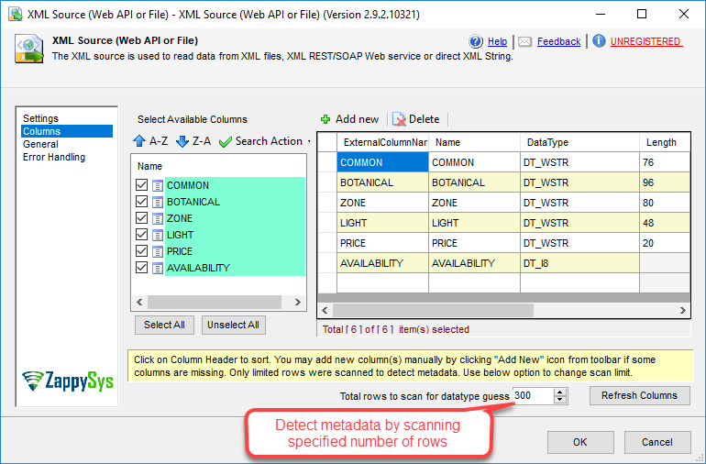706x464 pixels.
Task: Click the title bar application icon
Action: click(x=16, y=14)
